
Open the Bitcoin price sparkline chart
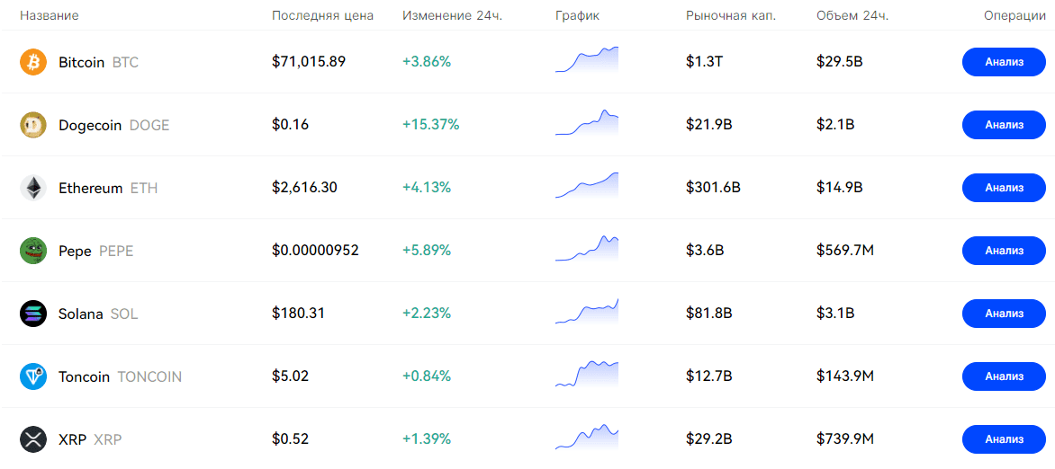pyautogui.click(x=587, y=59)
